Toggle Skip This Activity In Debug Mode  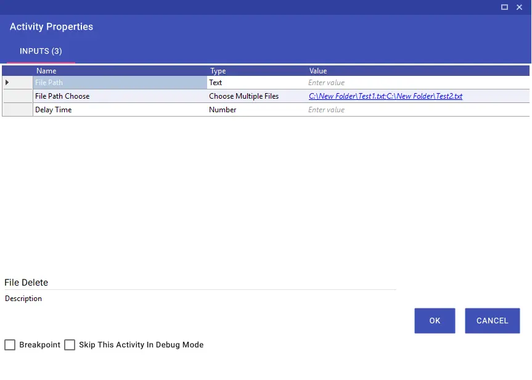tap(70, 345)
